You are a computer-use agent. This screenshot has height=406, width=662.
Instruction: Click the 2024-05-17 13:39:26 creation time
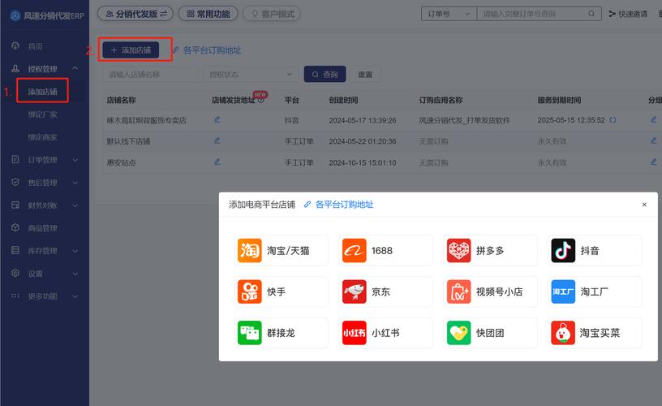point(363,120)
